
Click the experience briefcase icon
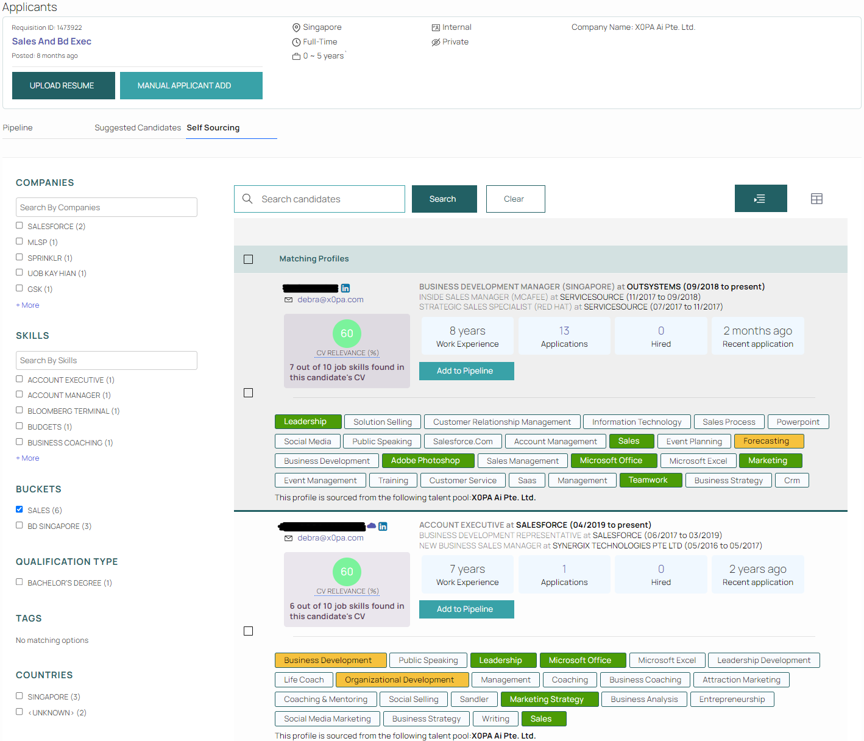point(296,56)
